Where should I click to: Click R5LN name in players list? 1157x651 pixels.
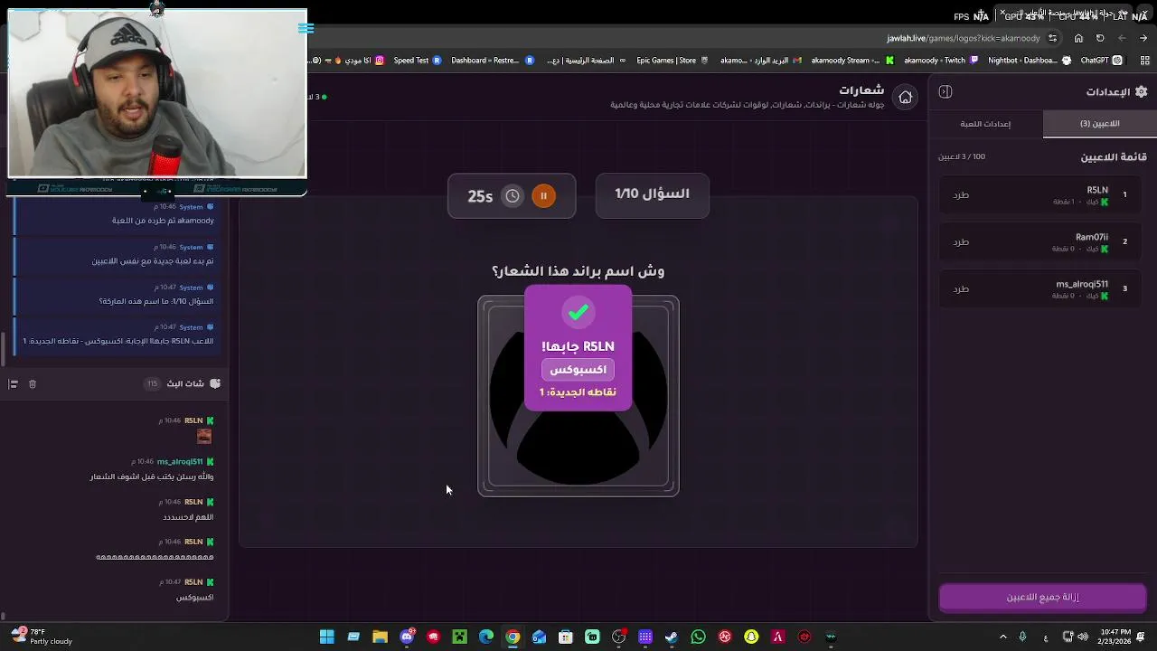[x=1097, y=190]
